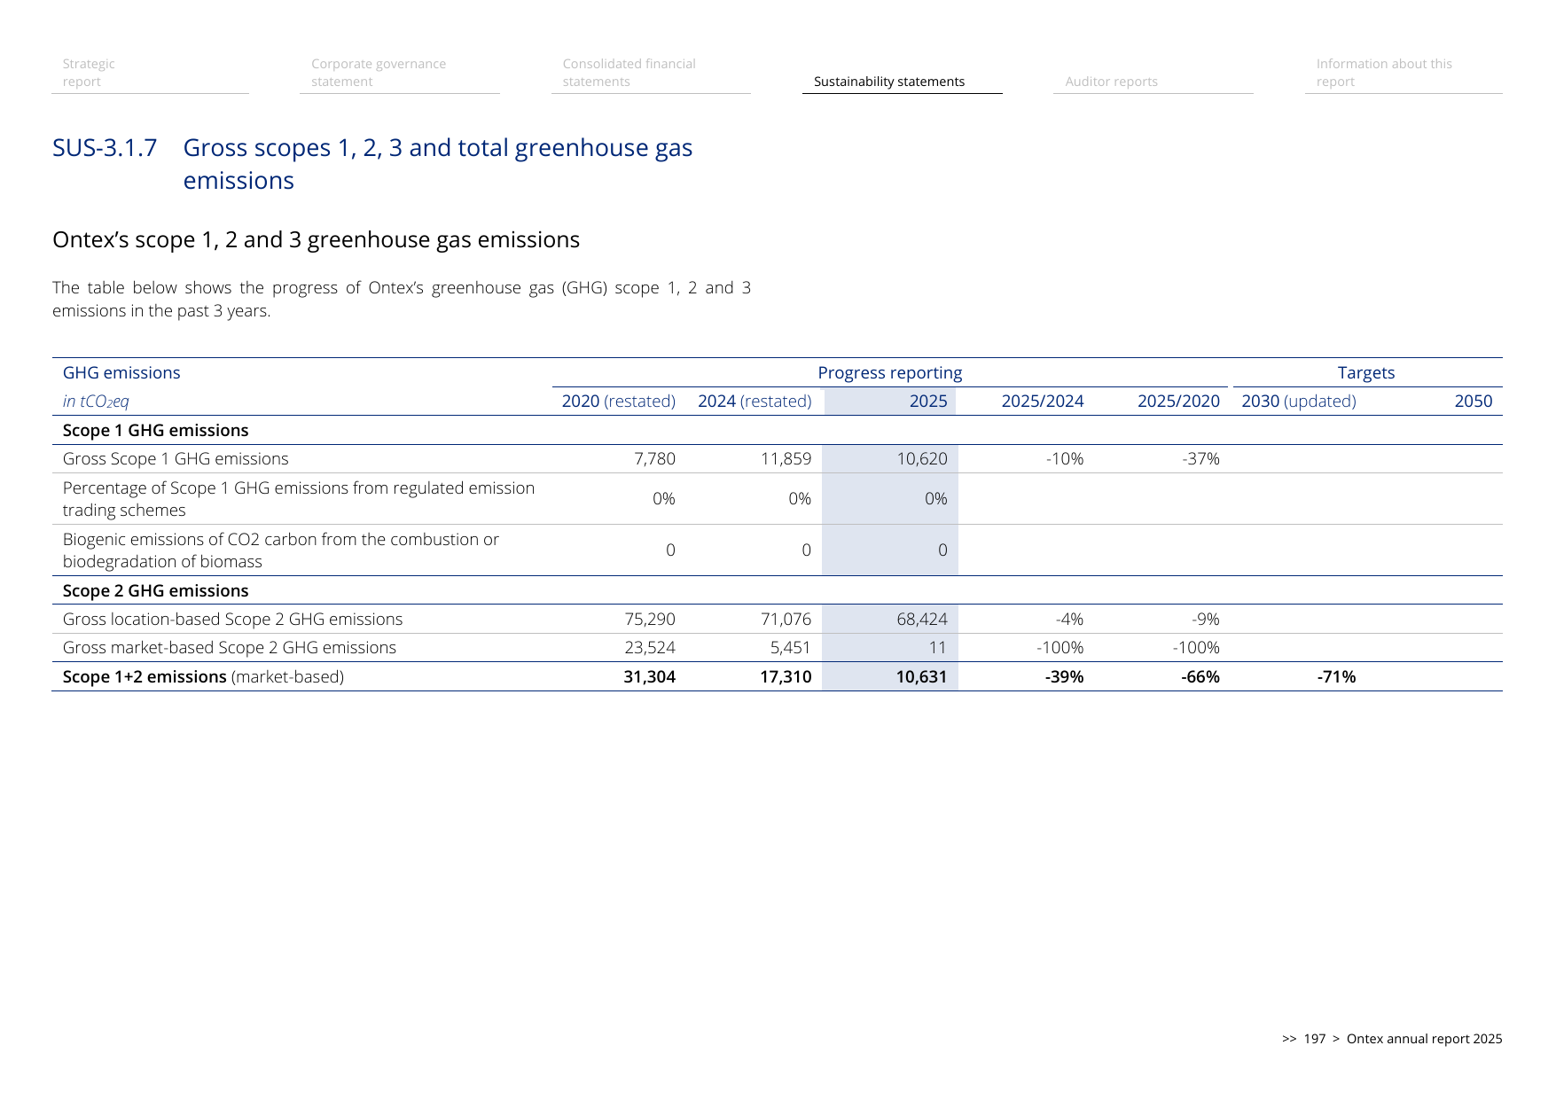This screenshot has width=1556, height=1100.
Task: Select the 7,780 value for 2020
Action: (x=655, y=459)
